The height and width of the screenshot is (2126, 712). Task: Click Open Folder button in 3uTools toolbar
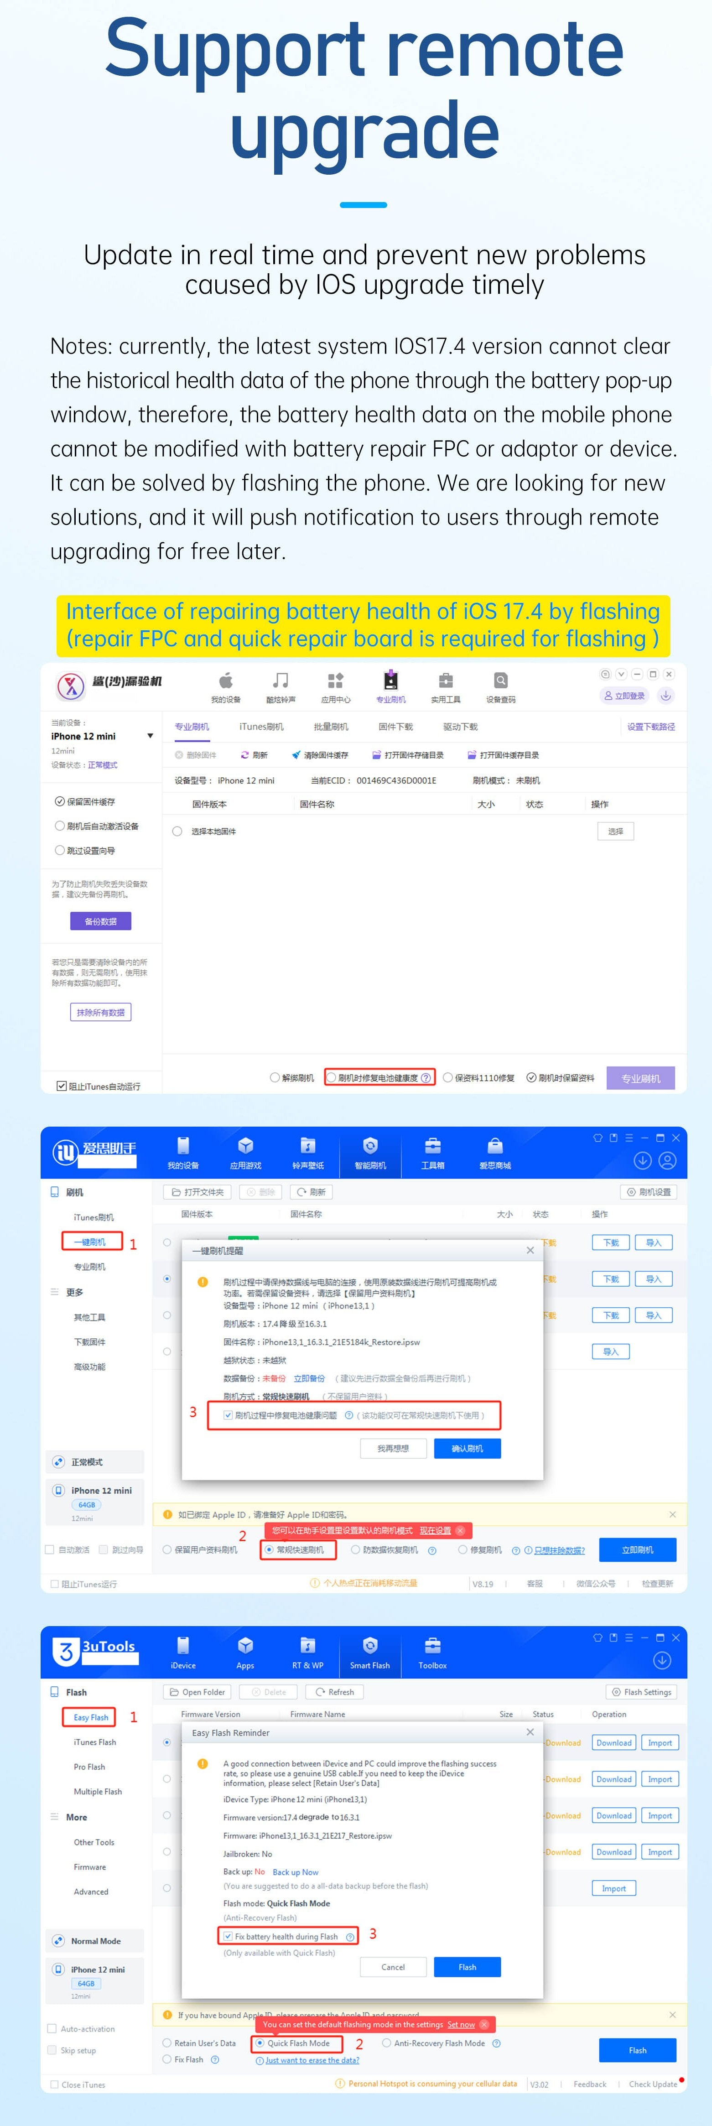point(198,1692)
